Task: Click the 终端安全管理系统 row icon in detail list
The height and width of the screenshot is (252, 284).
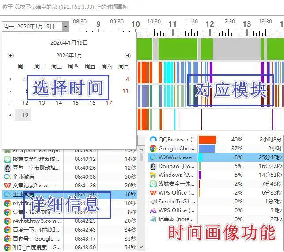Action: click(7, 159)
